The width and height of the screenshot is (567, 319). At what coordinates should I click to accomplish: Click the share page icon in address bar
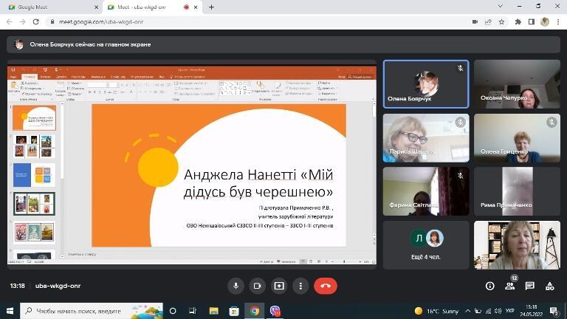488,22
